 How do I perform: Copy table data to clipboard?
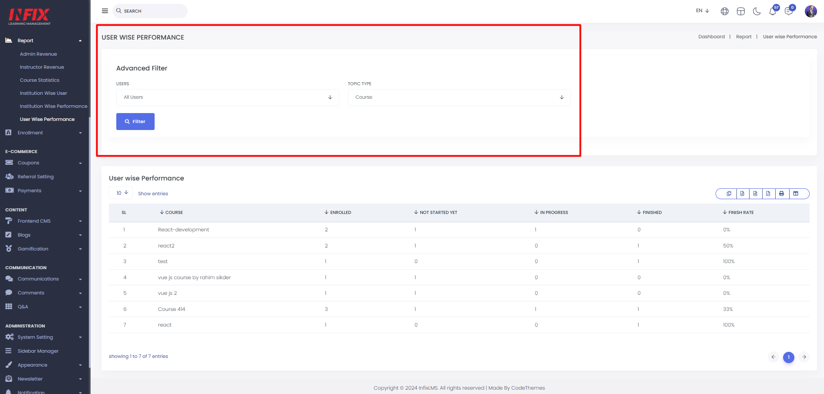pos(729,194)
